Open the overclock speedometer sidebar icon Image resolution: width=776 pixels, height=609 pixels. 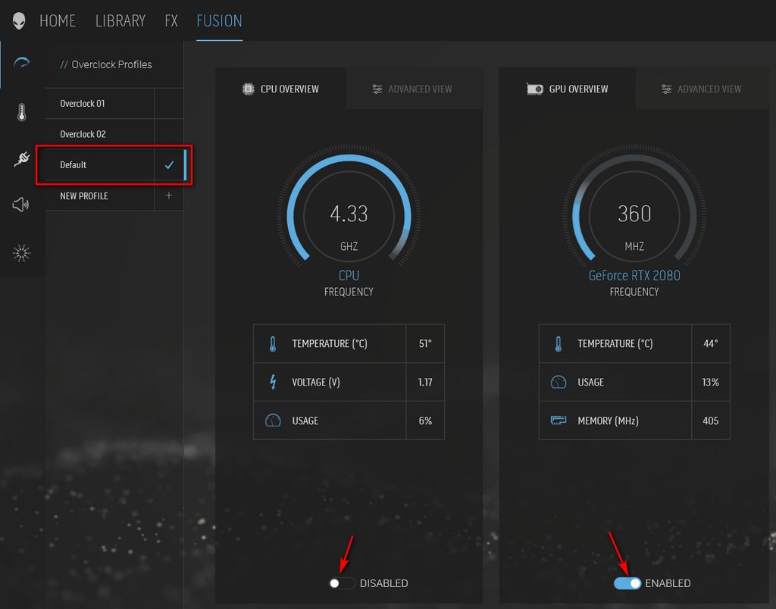(x=22, y=63)
